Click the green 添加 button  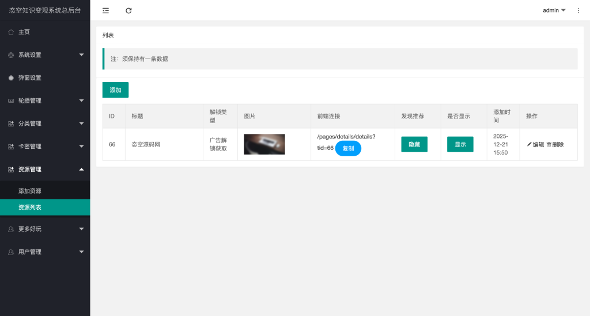tap(115, 90)
